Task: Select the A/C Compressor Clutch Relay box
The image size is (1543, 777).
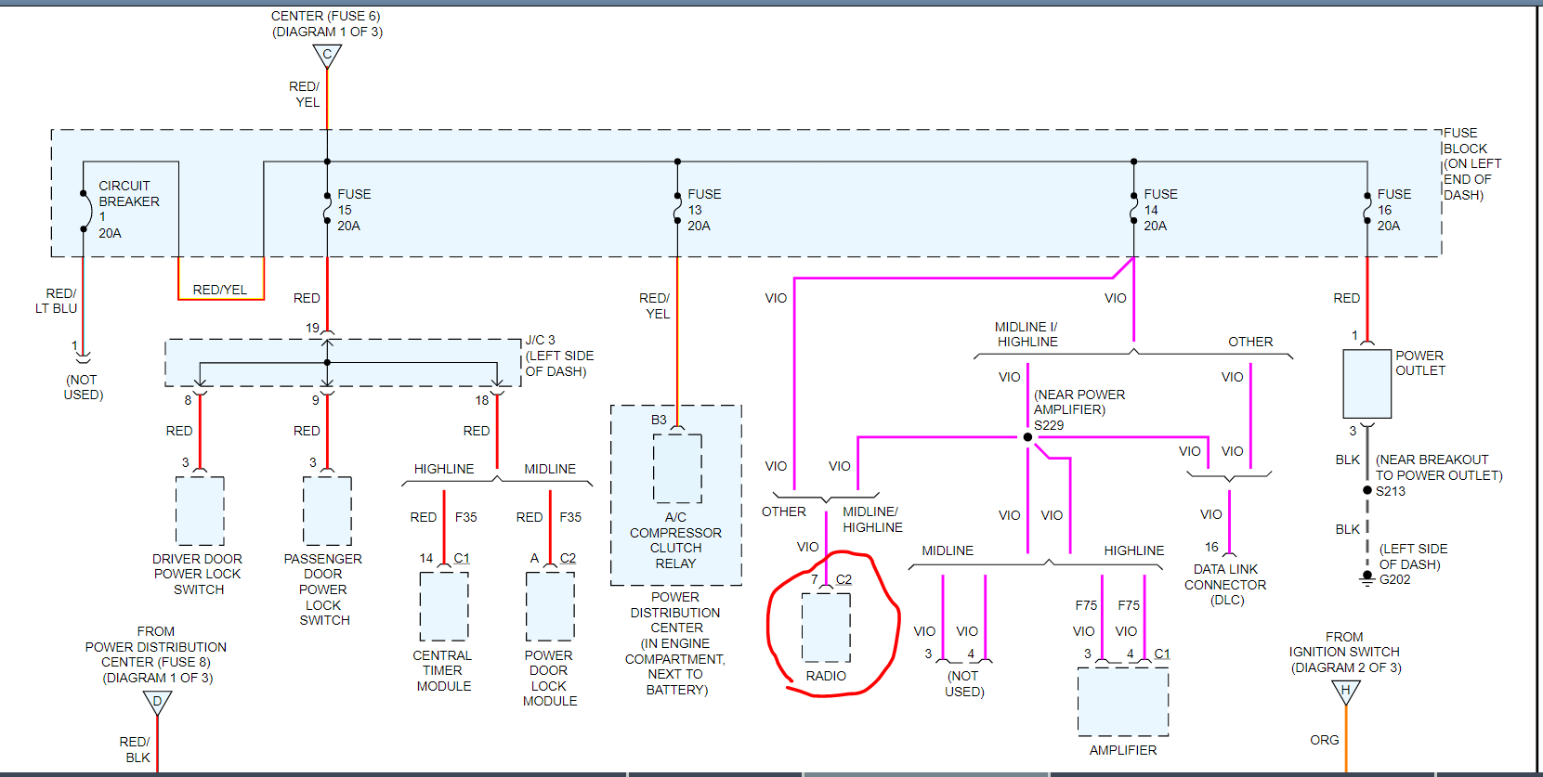Action: click(x=677, y=469)
